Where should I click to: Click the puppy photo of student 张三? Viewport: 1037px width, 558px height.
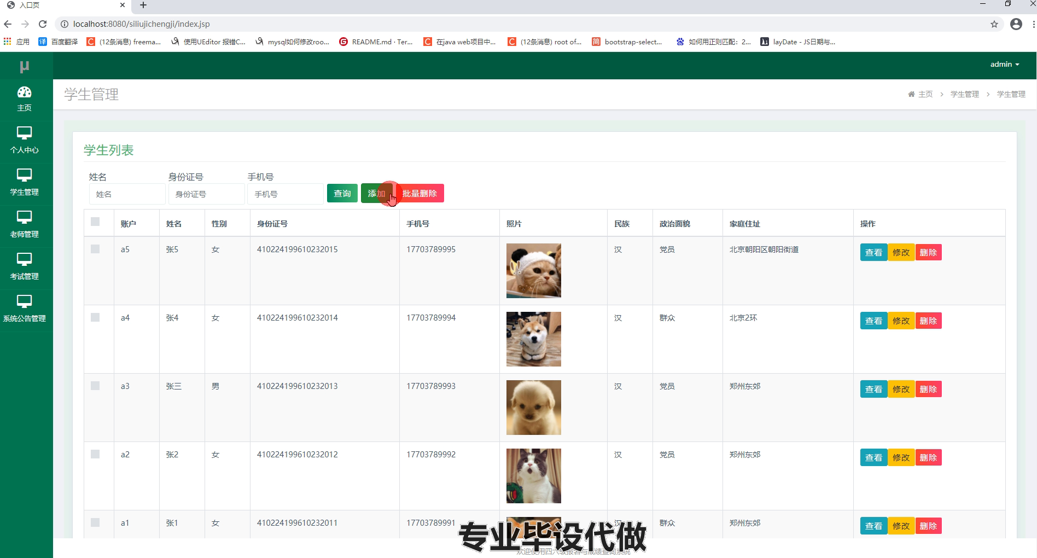point(534,407)
